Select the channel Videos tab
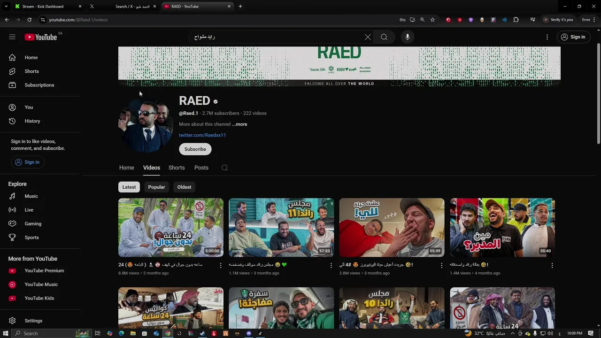The image size is (601, 338). point(151,168)
